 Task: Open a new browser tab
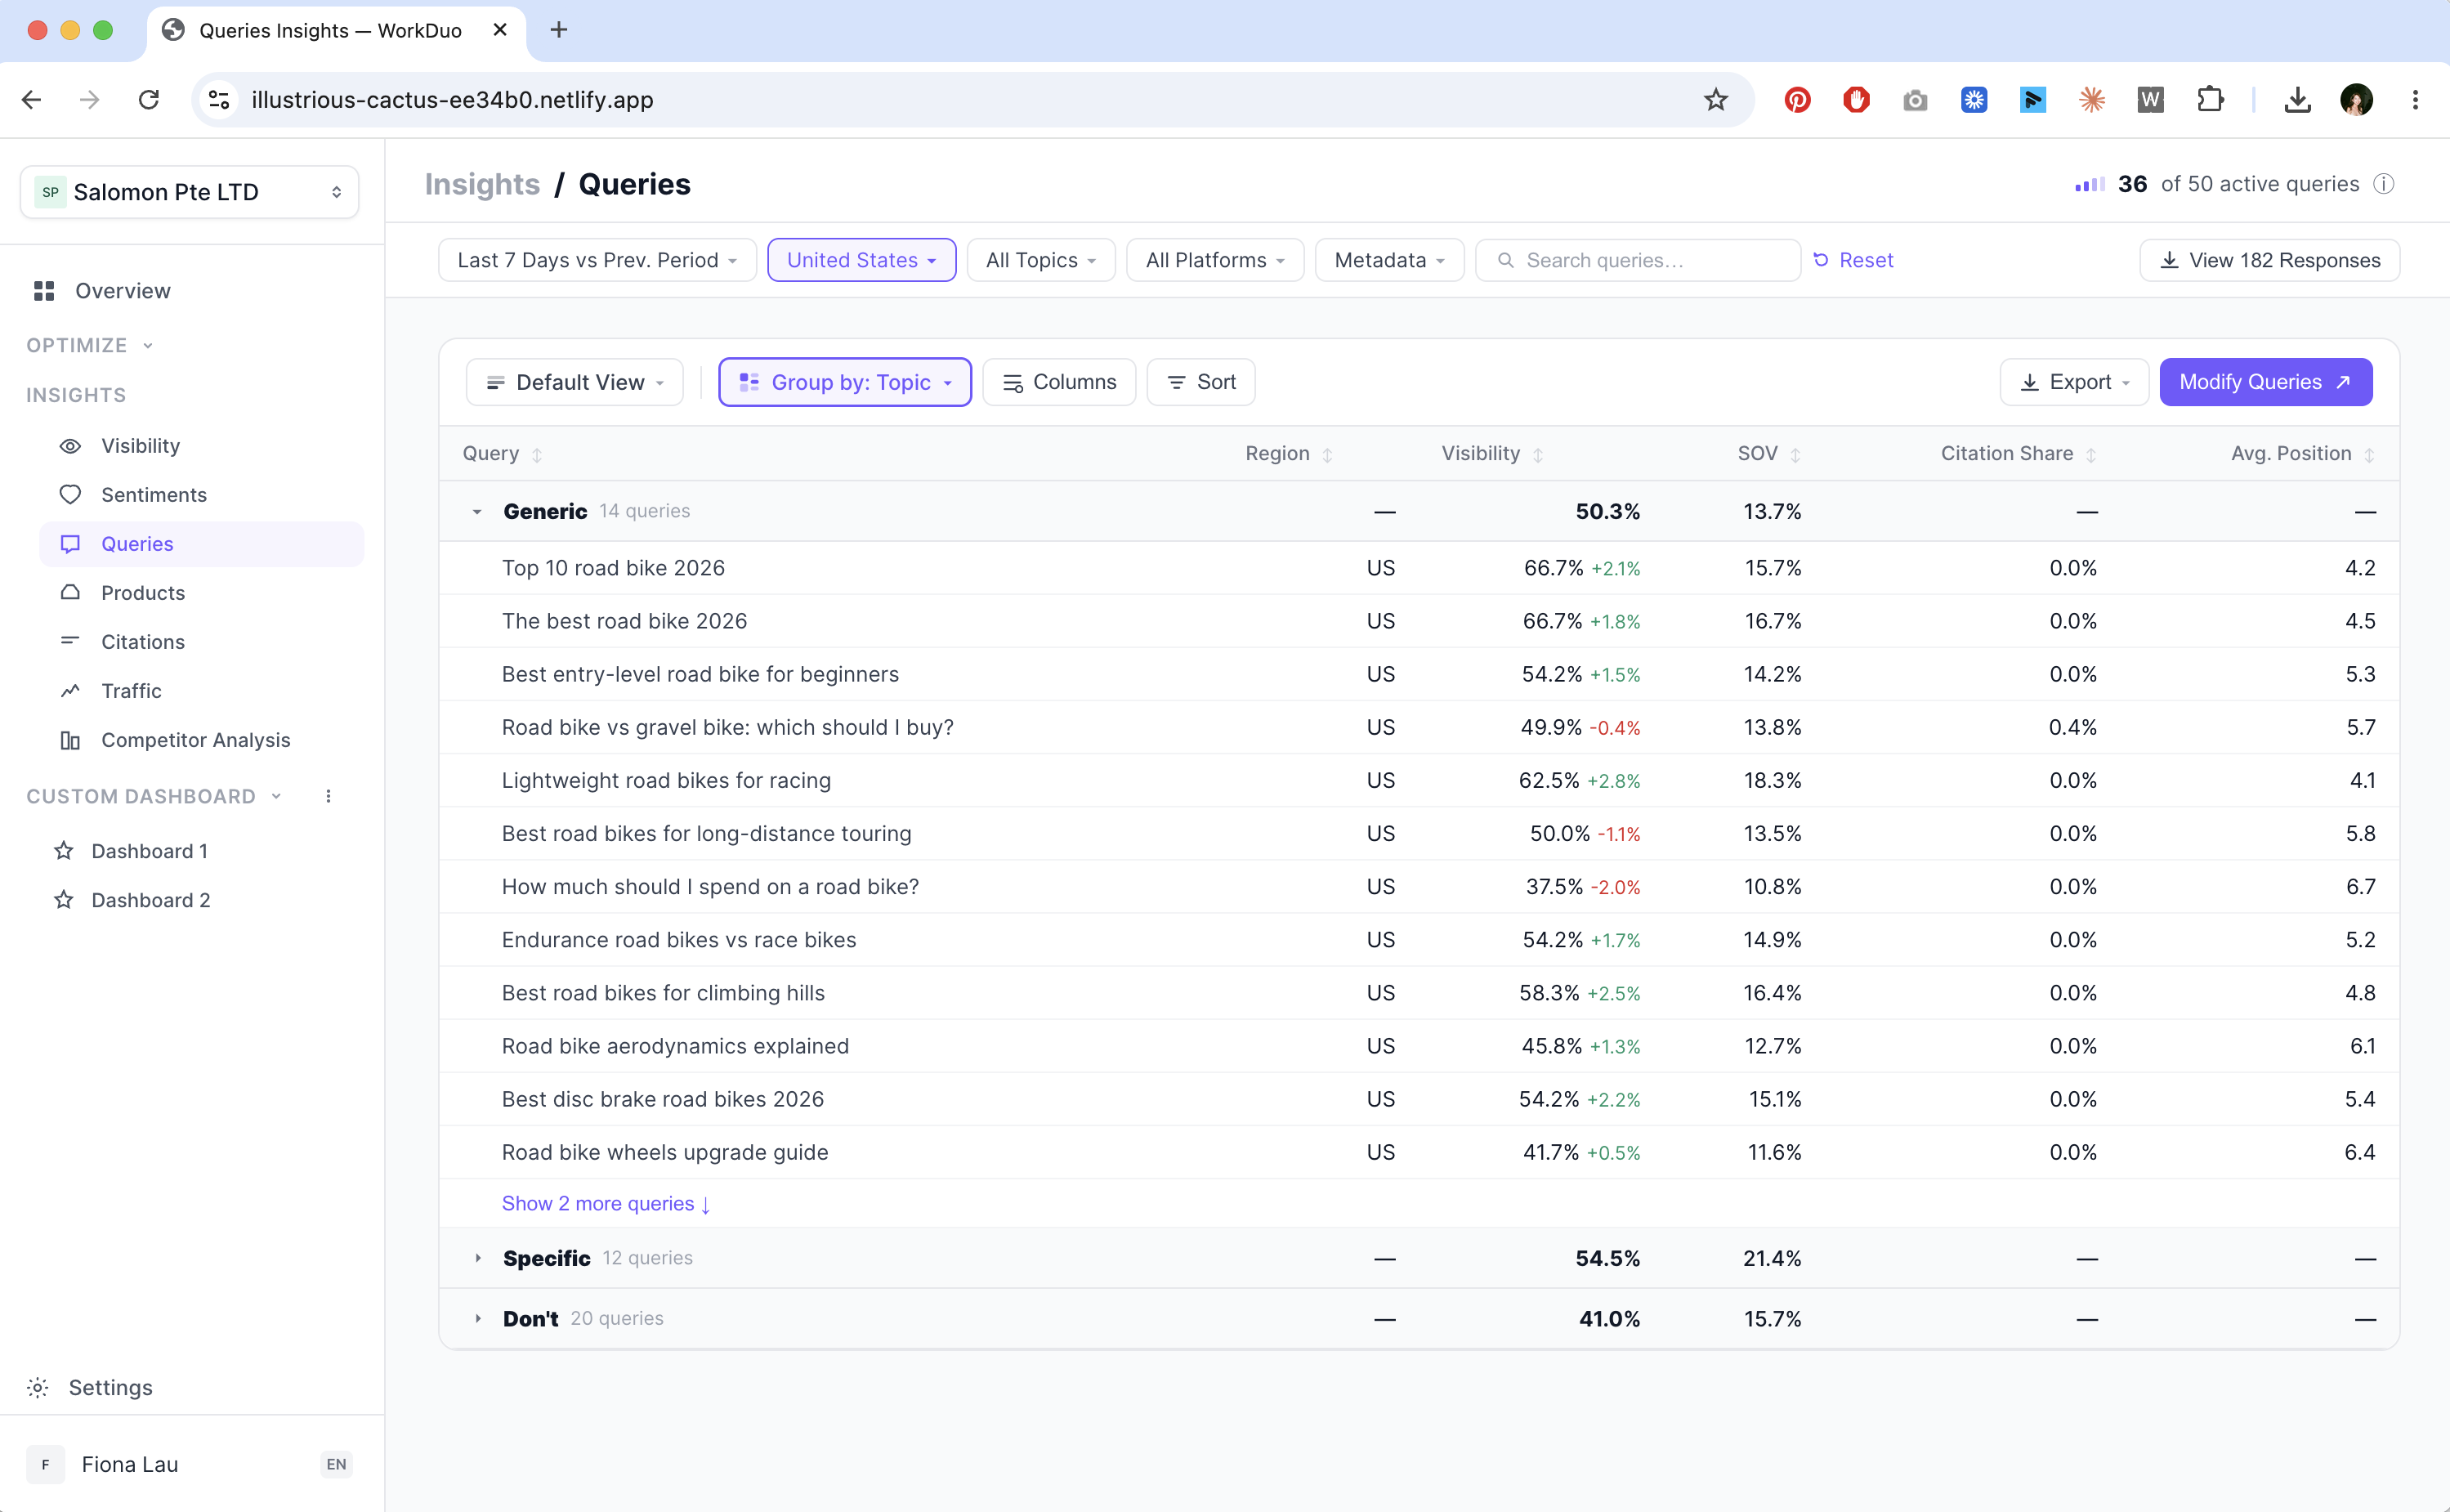pyautogui.click(x=559, y=30)
